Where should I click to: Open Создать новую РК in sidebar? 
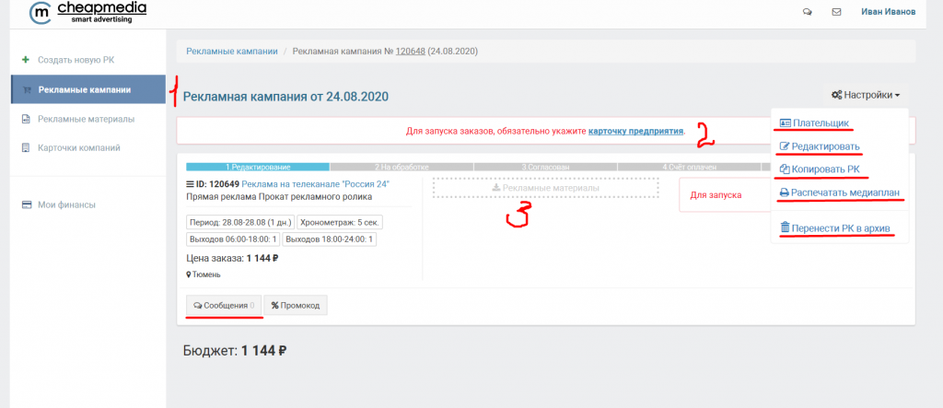[x=76, y=60]
